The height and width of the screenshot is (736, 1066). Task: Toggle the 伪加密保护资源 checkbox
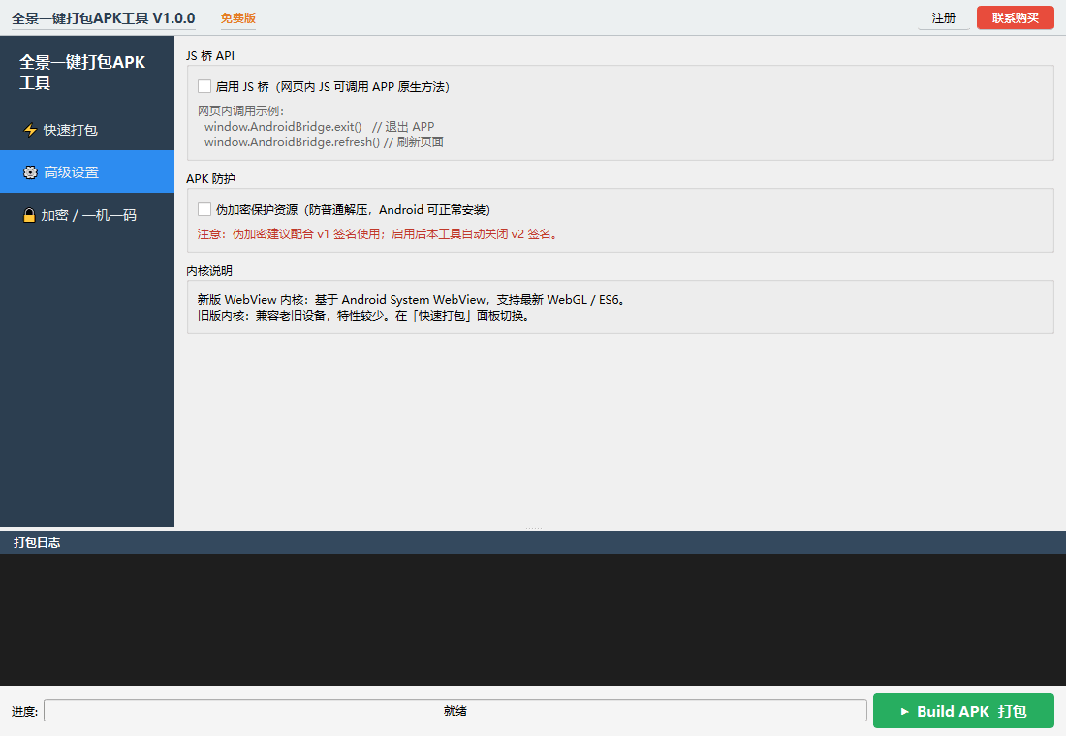(204, 209)
